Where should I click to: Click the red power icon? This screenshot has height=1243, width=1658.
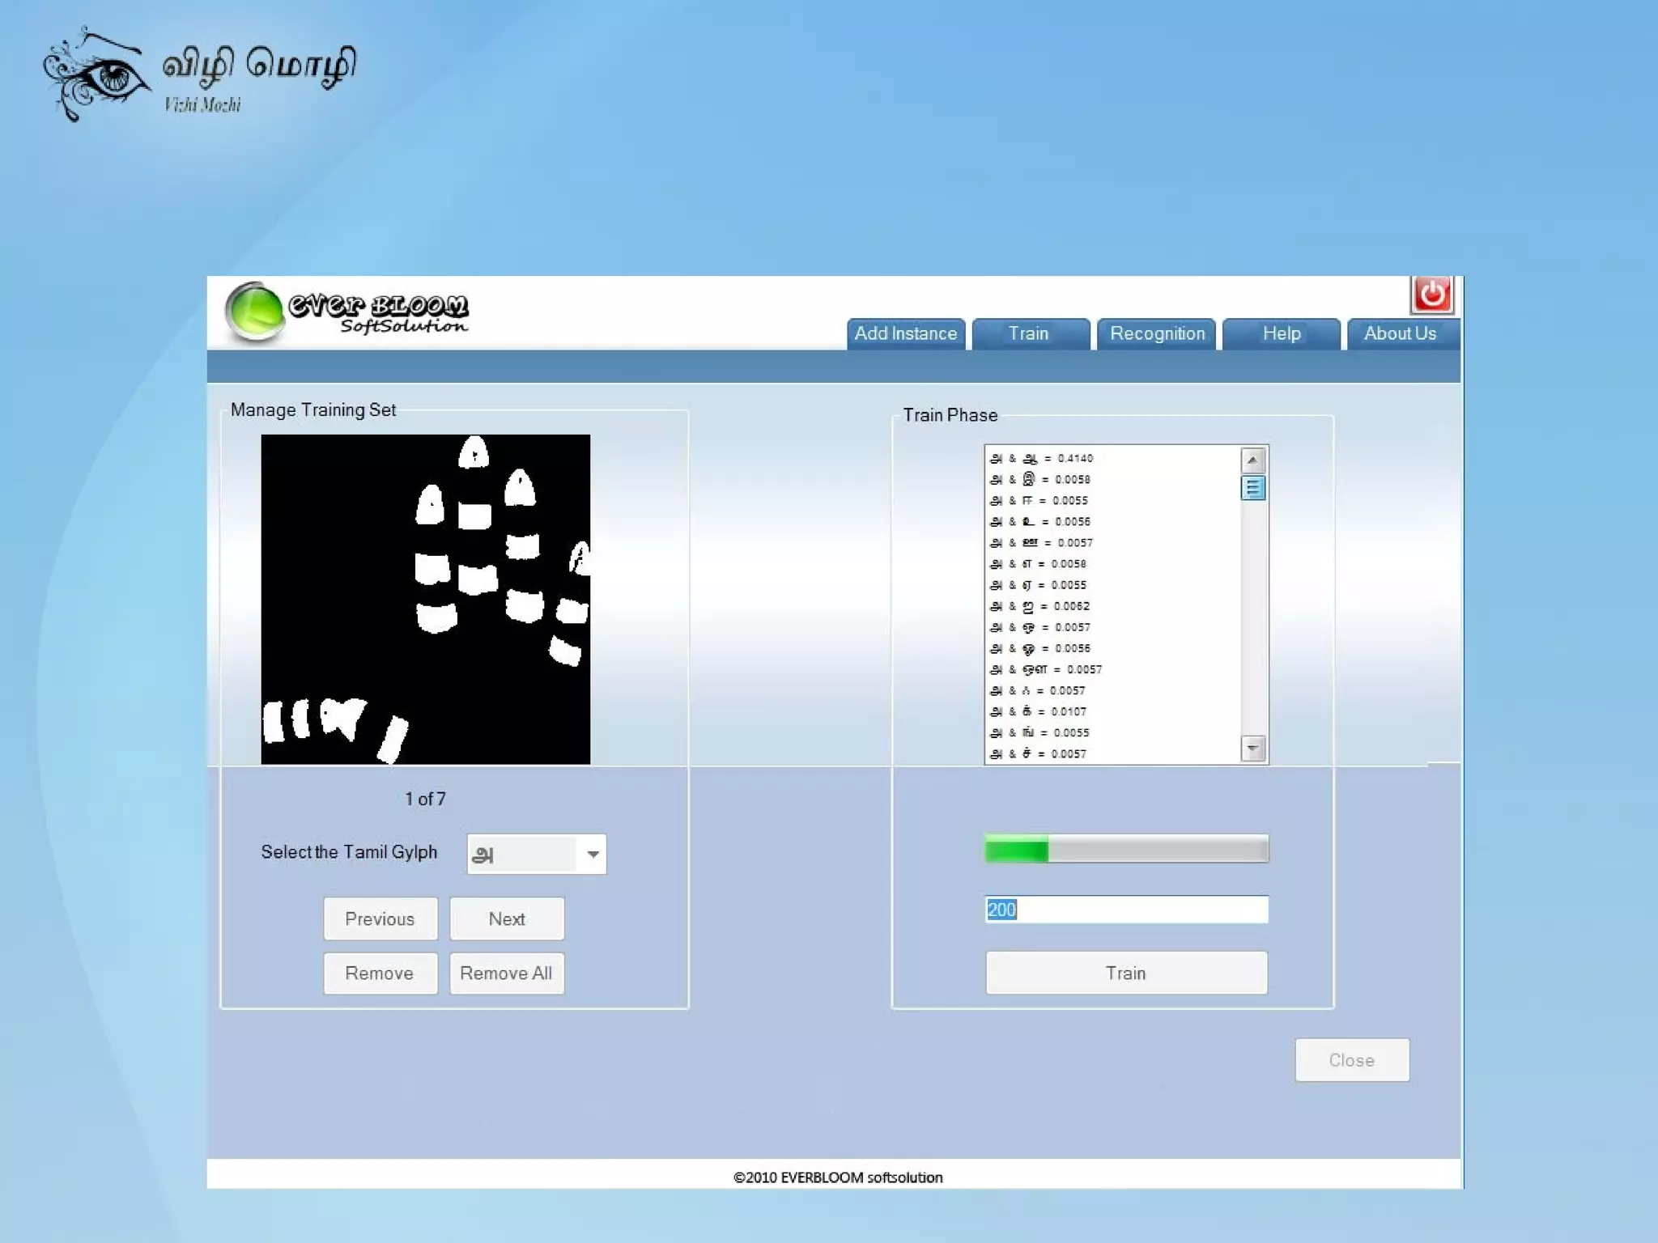1431,295
